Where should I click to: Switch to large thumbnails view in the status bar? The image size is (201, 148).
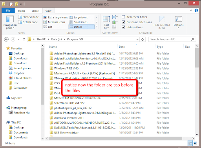coord(195,143)
